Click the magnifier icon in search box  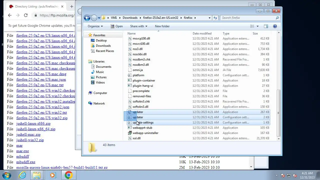(x=277, y=18)
